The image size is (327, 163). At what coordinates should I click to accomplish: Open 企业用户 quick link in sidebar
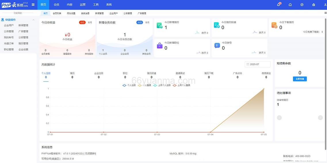pyautogui.click(x=9, y=26)
